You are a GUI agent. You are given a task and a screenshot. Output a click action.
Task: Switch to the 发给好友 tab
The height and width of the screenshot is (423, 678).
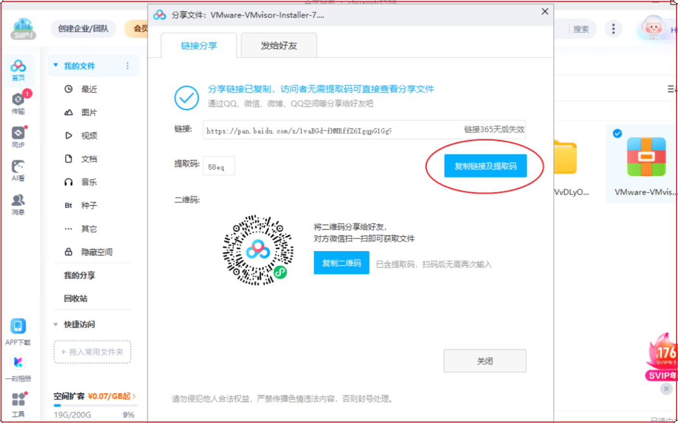(x=279, y=46)
